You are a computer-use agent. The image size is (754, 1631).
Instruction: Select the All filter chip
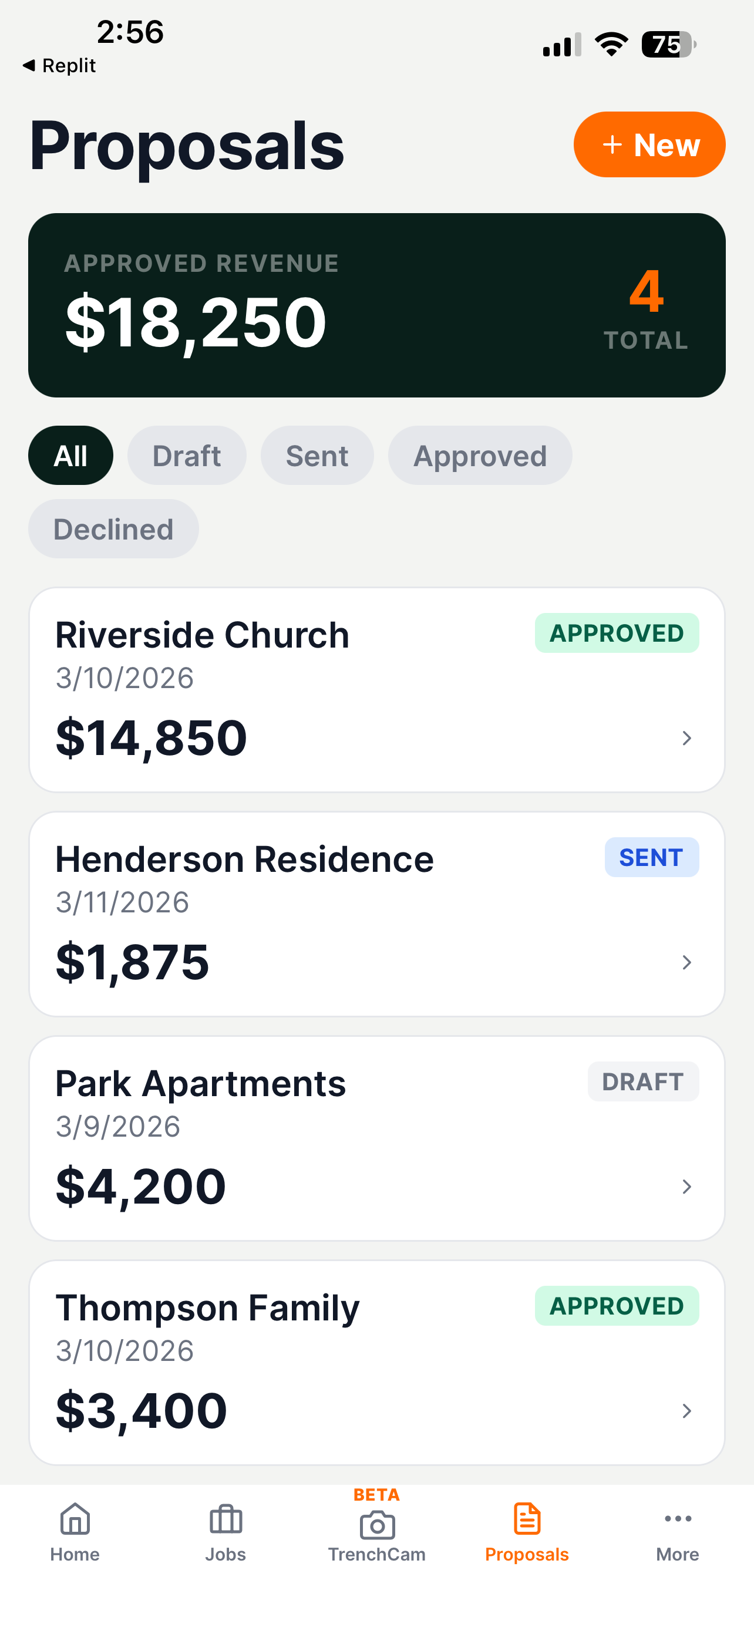coord(70,455)
